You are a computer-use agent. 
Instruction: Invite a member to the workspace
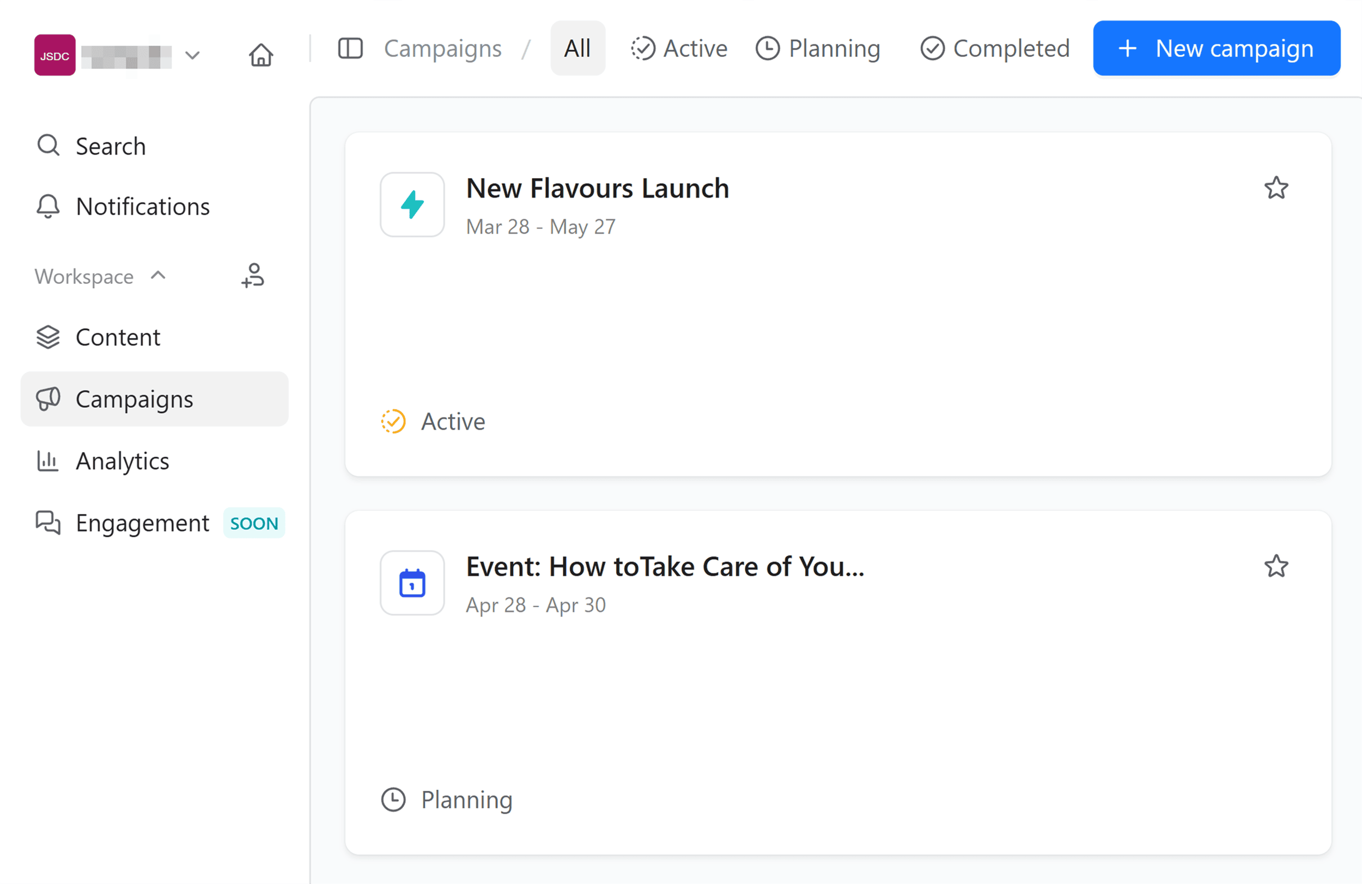pos(252,276)
